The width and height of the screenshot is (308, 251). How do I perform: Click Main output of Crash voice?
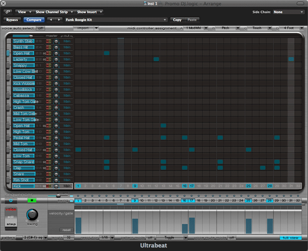(67, 108)
